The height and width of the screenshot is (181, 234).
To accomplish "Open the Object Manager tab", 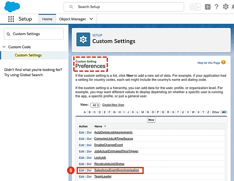I will 72,19.
